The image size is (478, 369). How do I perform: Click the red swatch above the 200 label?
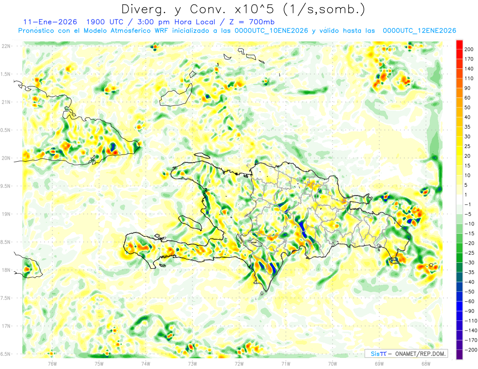pos(459,44)
